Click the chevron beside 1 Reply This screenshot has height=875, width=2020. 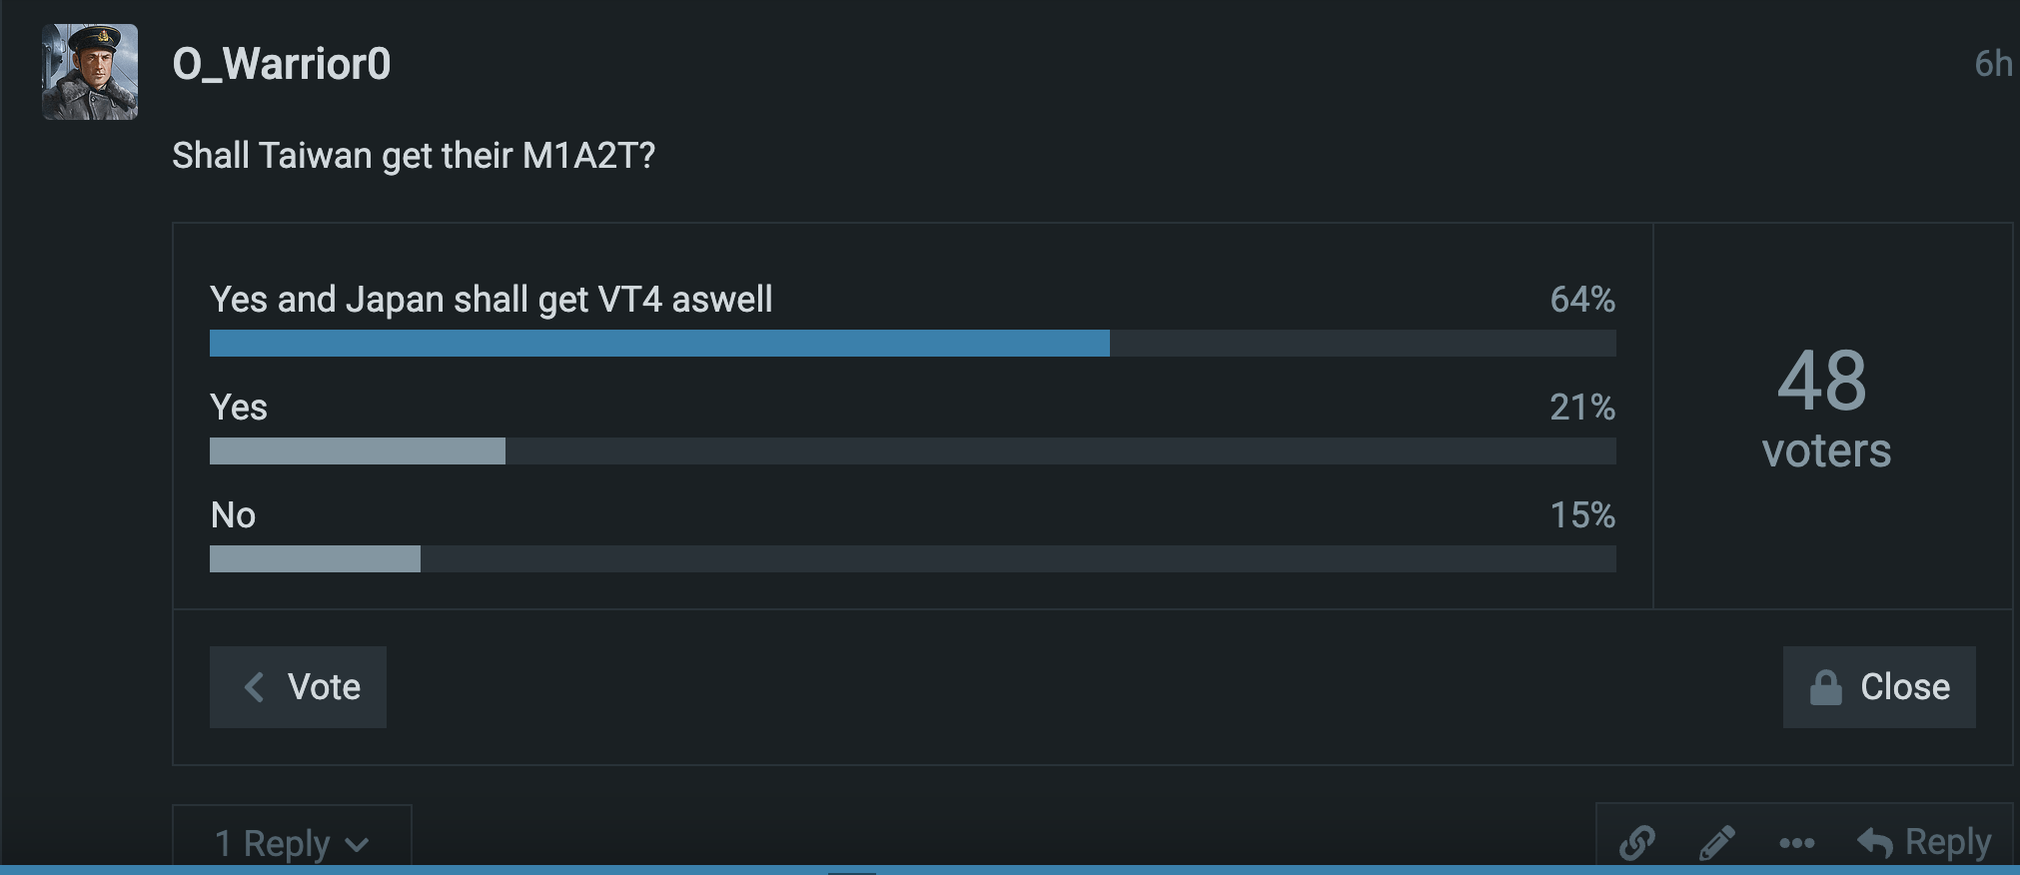click(357, 845)
